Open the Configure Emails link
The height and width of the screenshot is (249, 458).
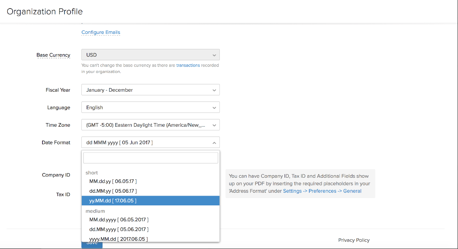(x=101, y=32)
